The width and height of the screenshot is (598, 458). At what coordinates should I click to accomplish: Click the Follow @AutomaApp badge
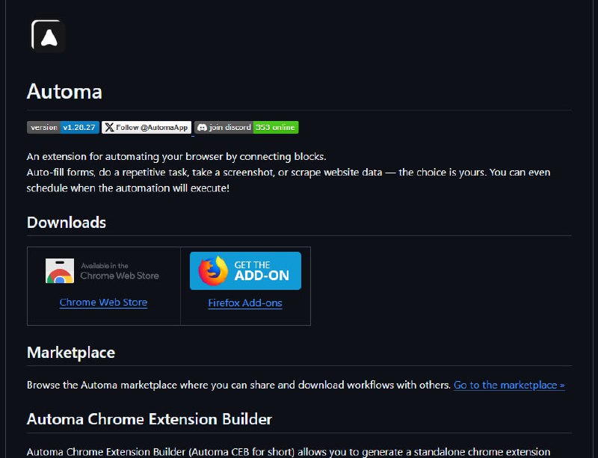(147, 127)
